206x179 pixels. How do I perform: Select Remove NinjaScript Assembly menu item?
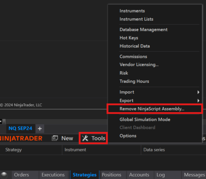[x=152, y=109]
